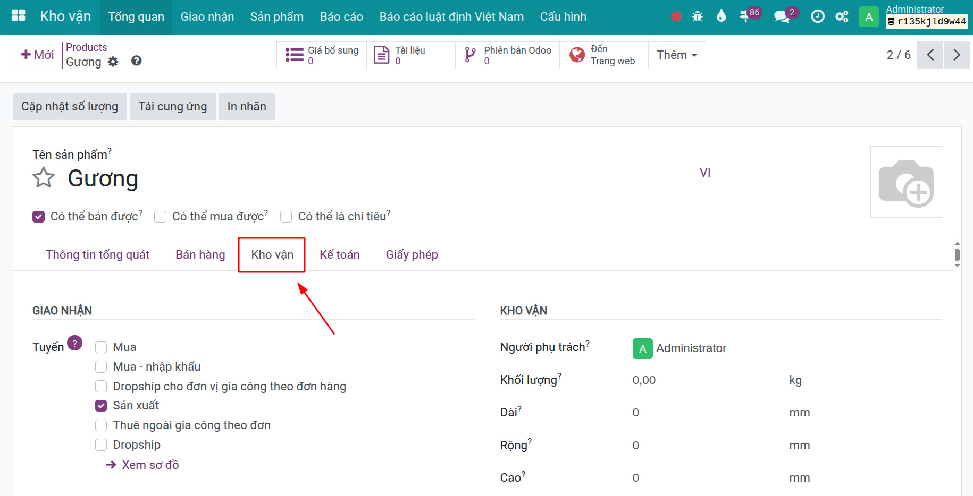Follow the Xem sơ đồ link

click(150, 465)
